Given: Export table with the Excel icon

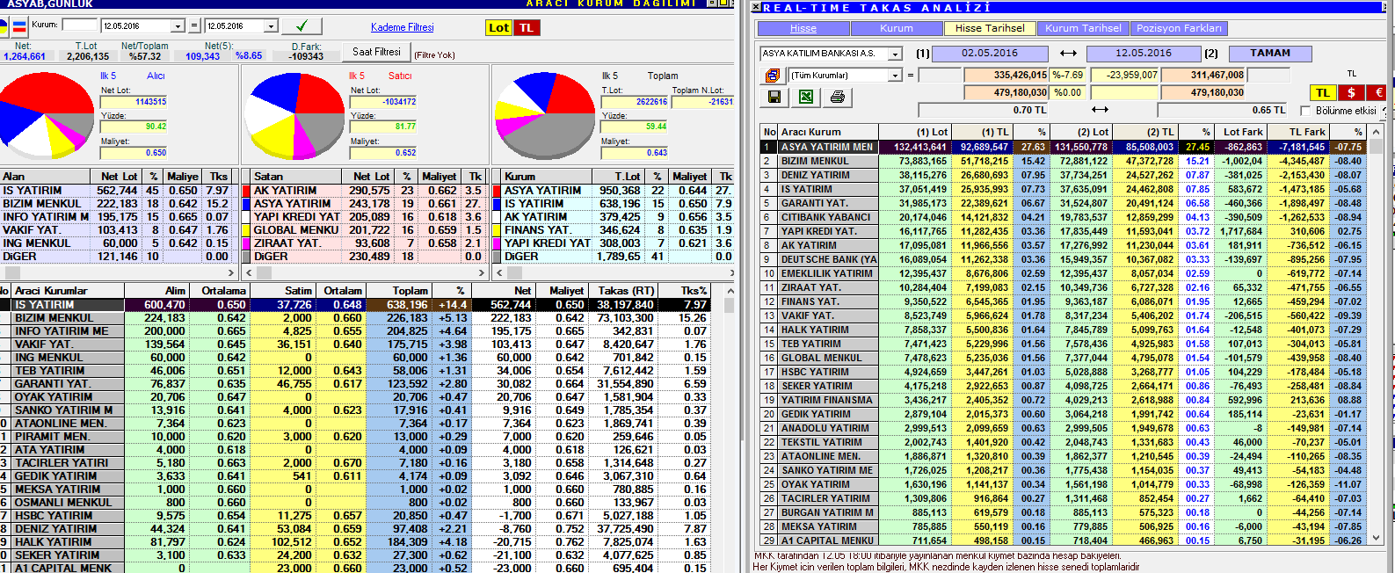Looking at the screenshot, I should pyautogui.click(x=805, y=97).
